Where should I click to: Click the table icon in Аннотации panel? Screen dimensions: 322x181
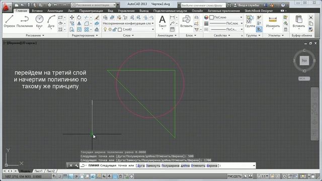coord(172,30)
